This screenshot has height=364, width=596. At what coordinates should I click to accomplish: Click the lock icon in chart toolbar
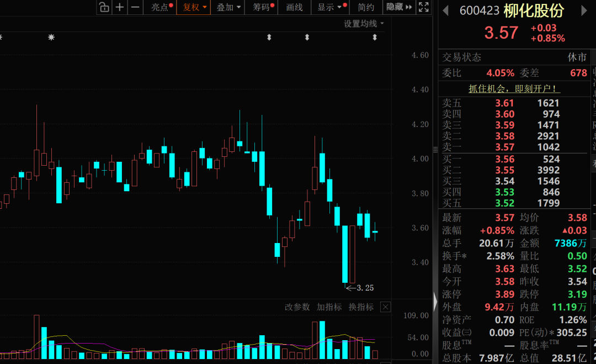pyautogui.click(x=104, y=7)
